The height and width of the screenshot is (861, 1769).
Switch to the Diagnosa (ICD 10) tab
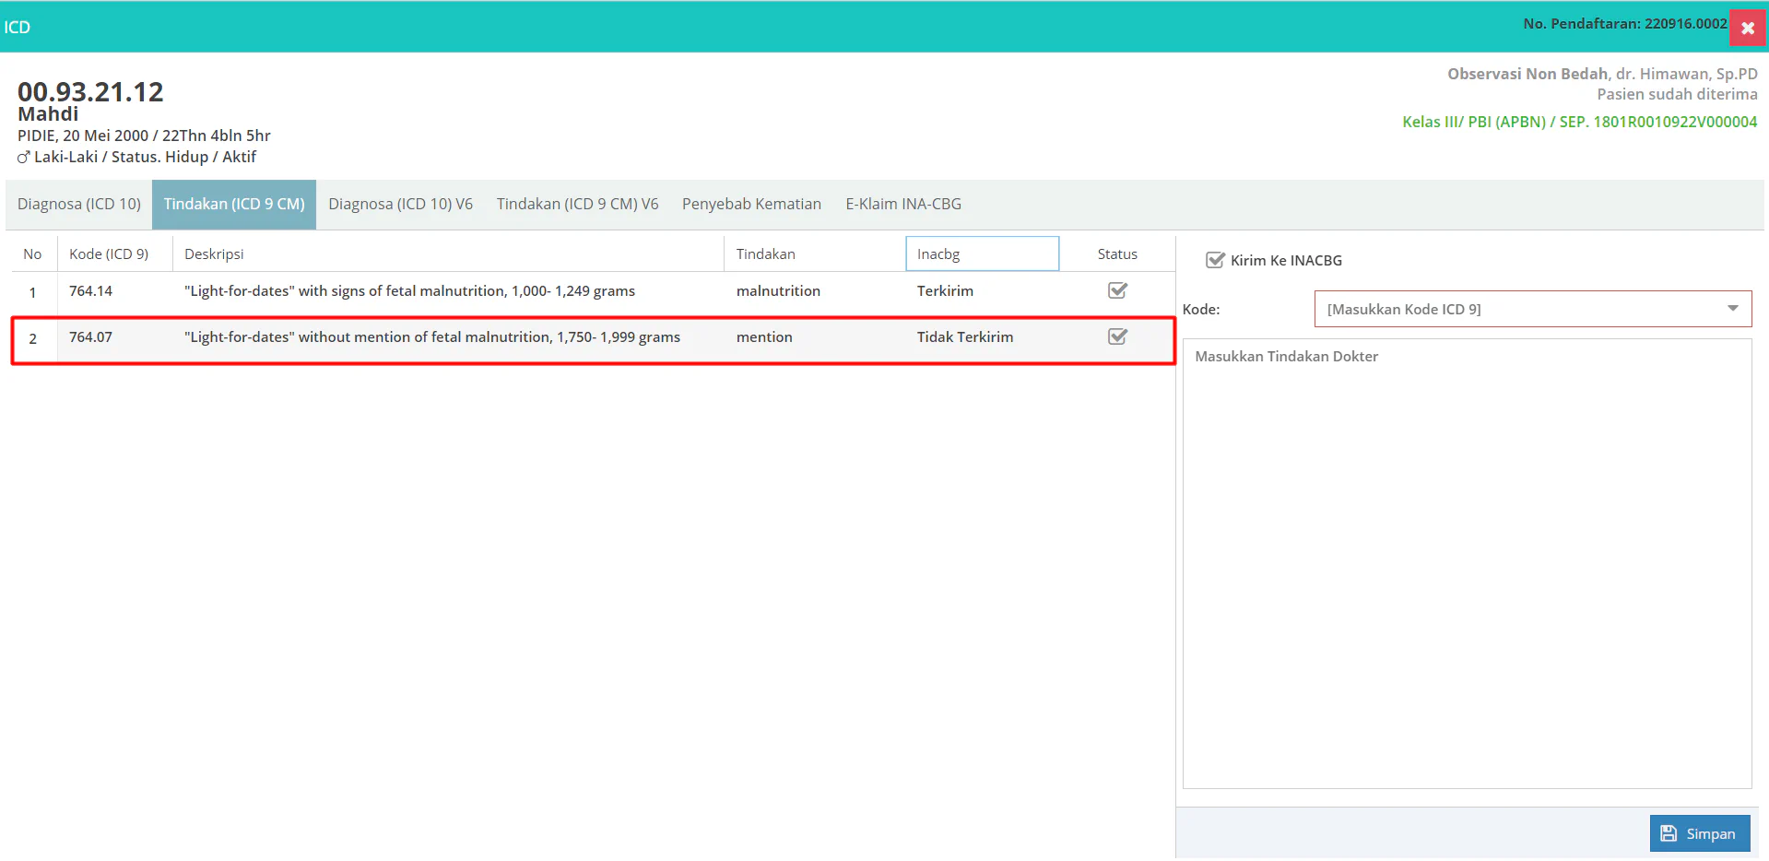point(79,204)
